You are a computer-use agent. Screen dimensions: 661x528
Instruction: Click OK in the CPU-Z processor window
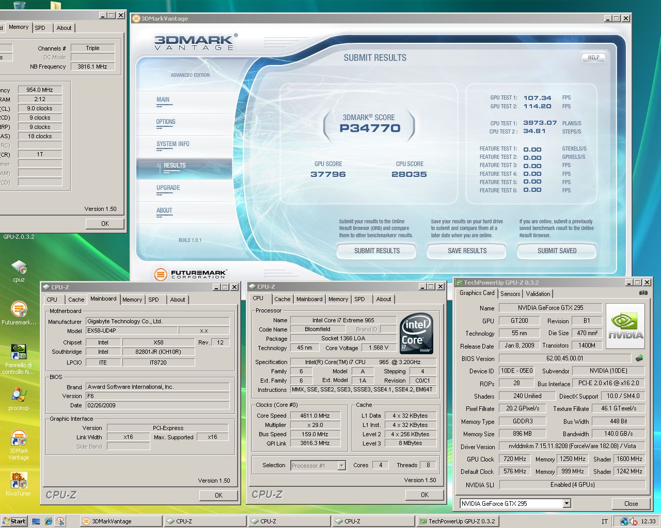pyautogui.click(x=424, y=495)
